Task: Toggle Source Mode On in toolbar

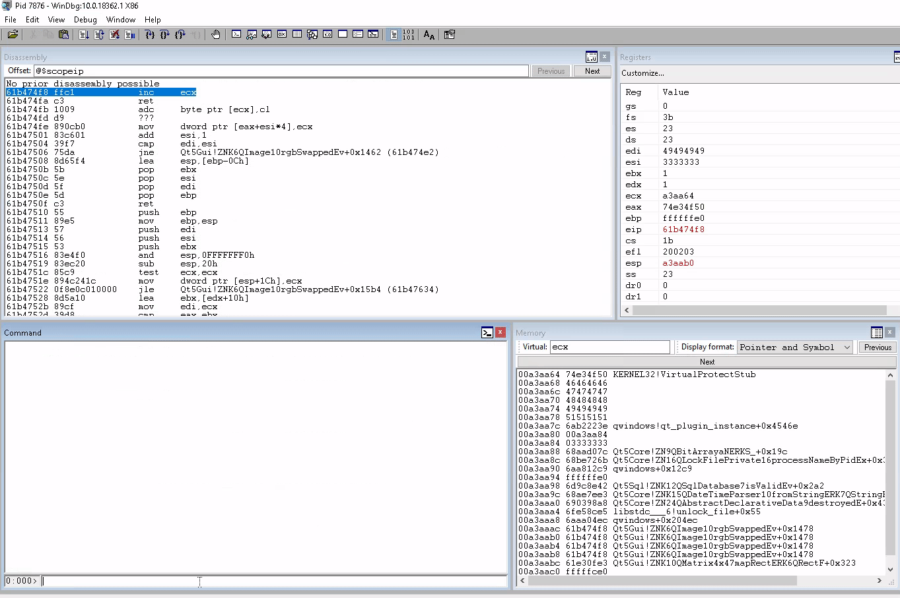Action: click(x=394, y=34)
